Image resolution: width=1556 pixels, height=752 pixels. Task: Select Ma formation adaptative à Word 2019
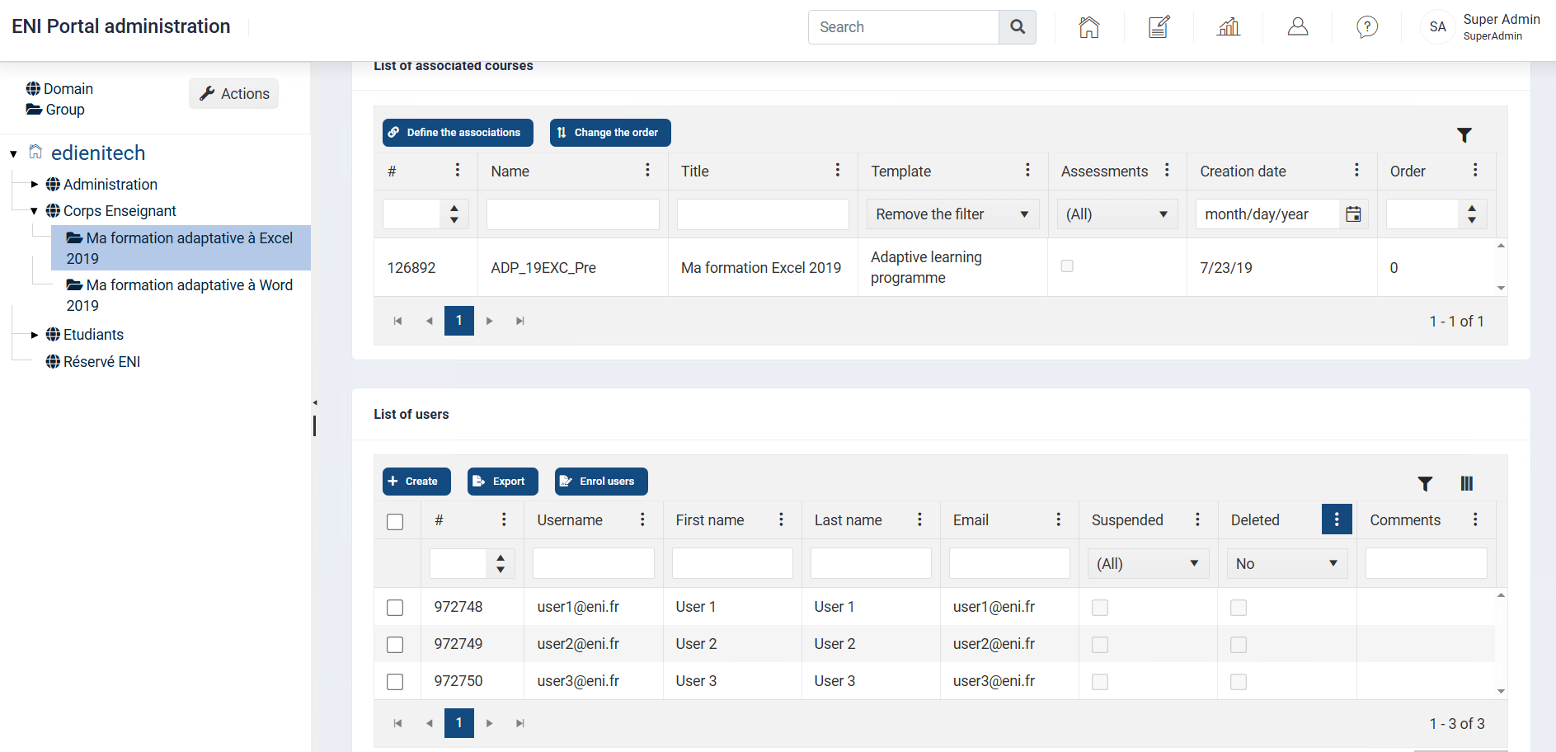click(x=180, y=295)
